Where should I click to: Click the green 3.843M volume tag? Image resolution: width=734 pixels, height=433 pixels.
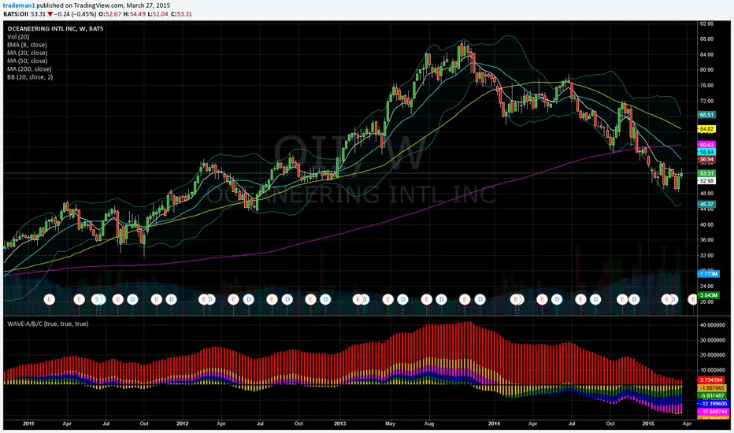(708, 295)
